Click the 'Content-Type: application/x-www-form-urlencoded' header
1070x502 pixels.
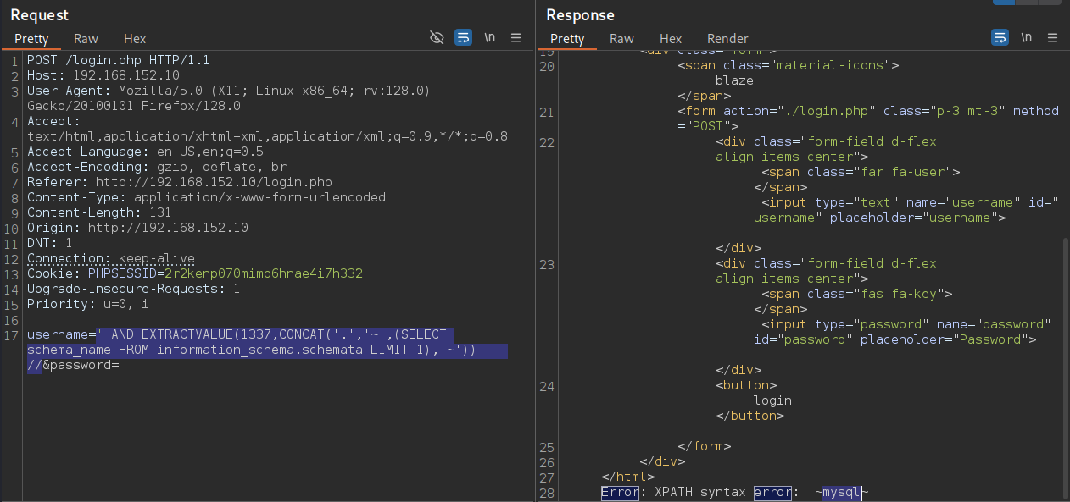pos(206,198)
